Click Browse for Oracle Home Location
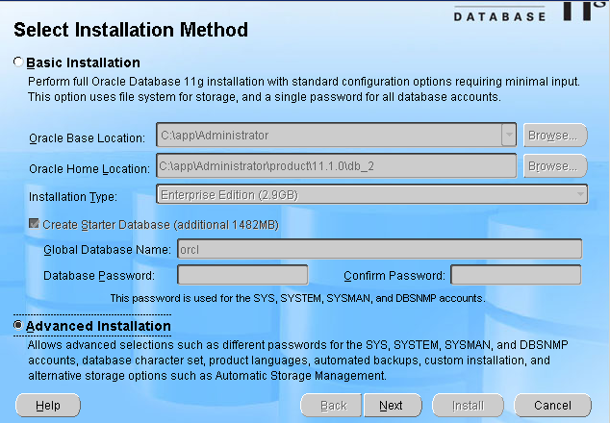This screenshot has width=610, height=423. pos(555,166)
